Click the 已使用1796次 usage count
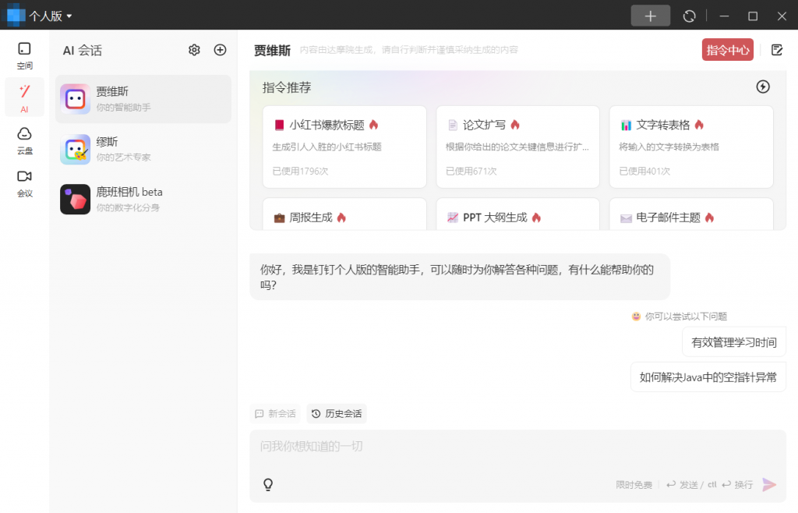Image resolution: width=798 pixels, height=513 pixels. [300, 171]
